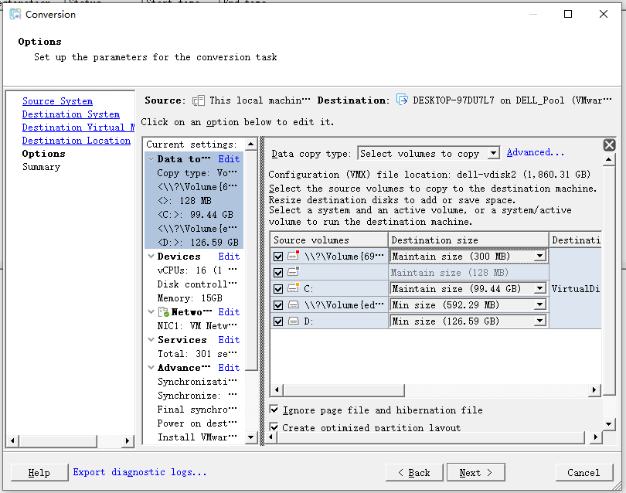The width and height of the screenshot is (626, 493).
Task: Click the current settings scroll down arrow
Action: 250,437
